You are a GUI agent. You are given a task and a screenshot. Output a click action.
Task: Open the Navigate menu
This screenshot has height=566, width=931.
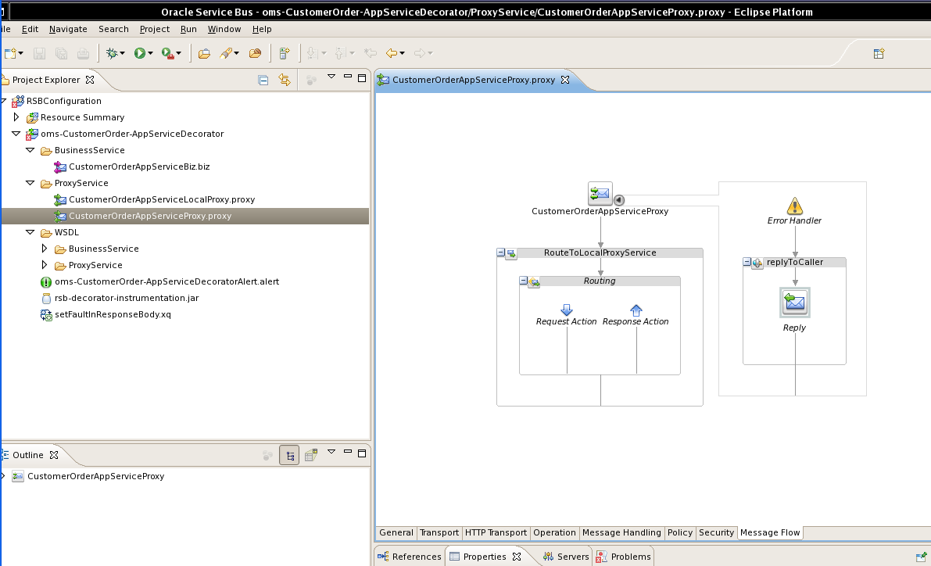[x=68, y=29]
